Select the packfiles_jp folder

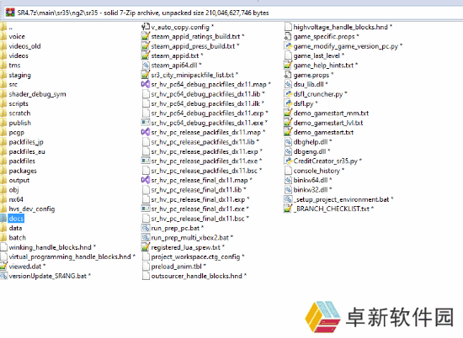coord(22,142)
